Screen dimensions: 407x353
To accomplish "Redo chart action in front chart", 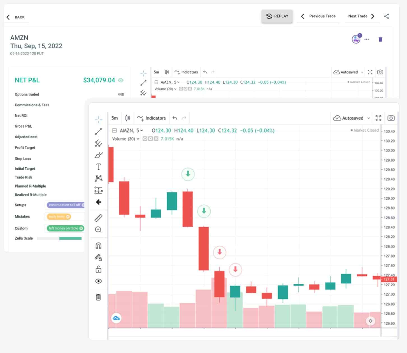I will 184,118.
